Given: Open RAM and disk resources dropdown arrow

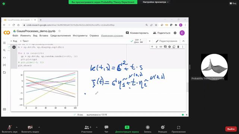Looking at the screenshot, I should [x=149, y=41].
